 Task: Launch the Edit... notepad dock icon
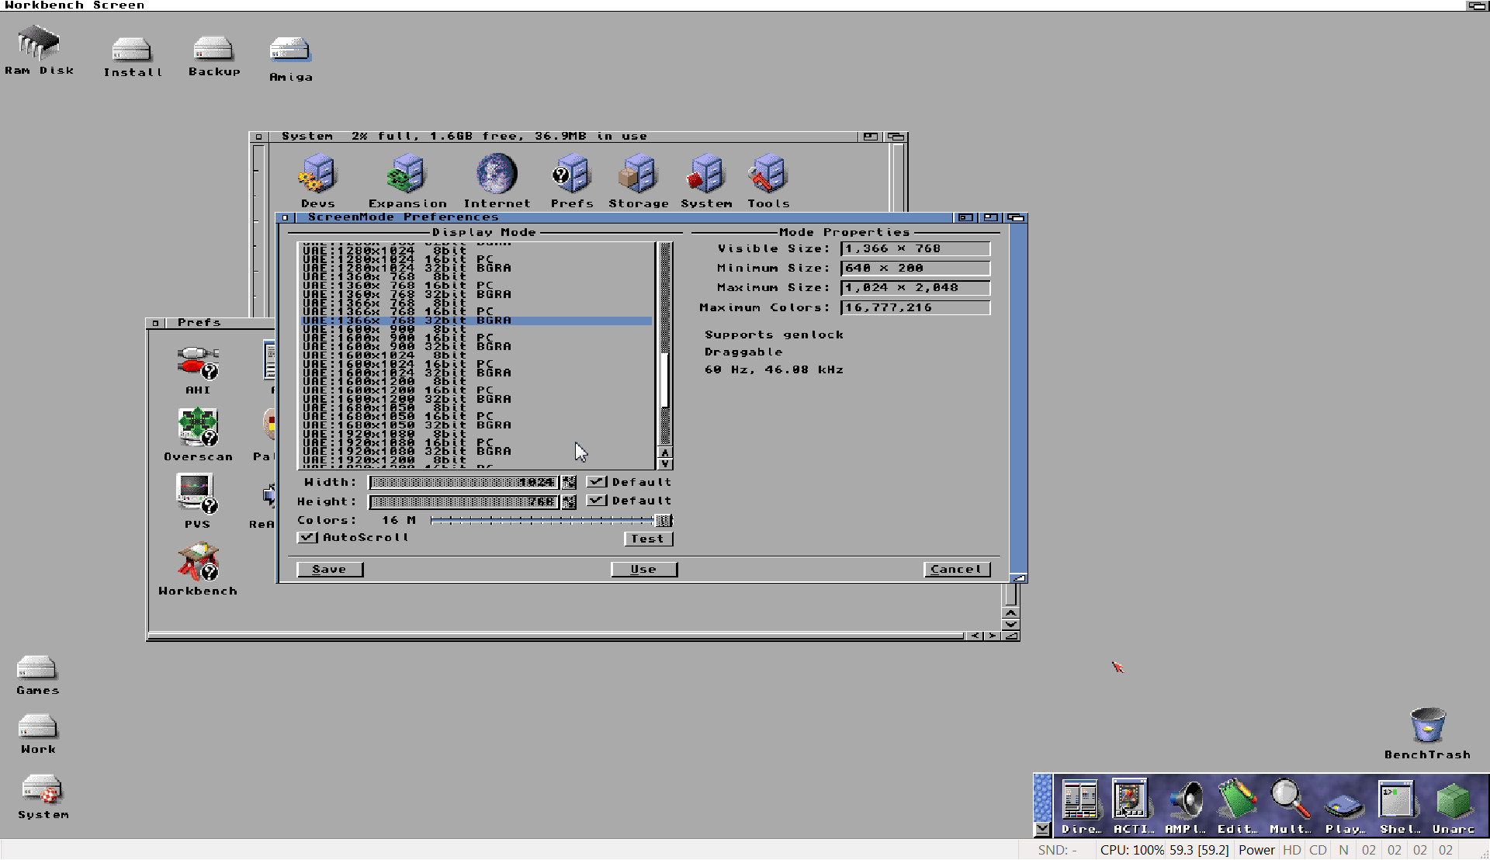(1237, 806)
